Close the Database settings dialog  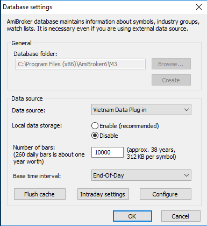199,7
